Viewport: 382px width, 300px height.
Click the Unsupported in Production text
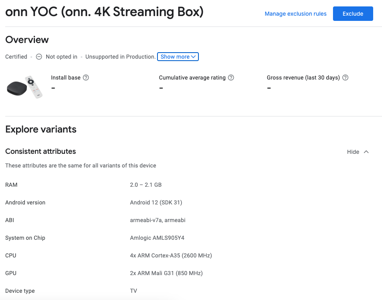[x=121, y=57]
